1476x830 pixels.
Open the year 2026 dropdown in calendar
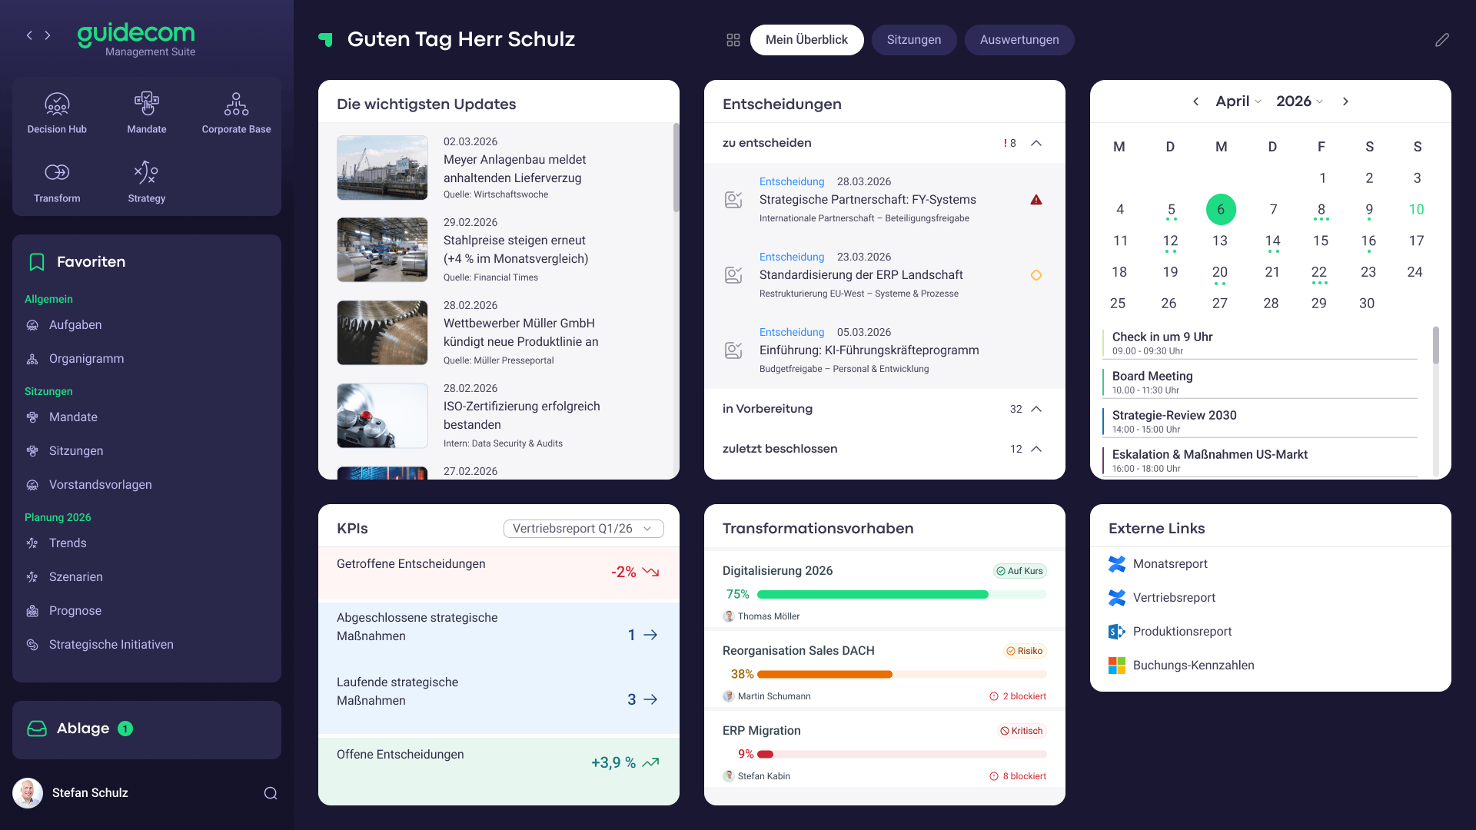(x=1299, y=101)
